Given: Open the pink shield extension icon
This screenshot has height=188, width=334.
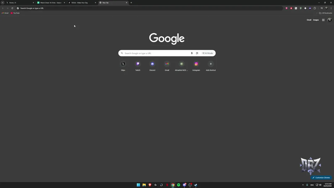Looking at the screenshot, I should pos(287,8).
